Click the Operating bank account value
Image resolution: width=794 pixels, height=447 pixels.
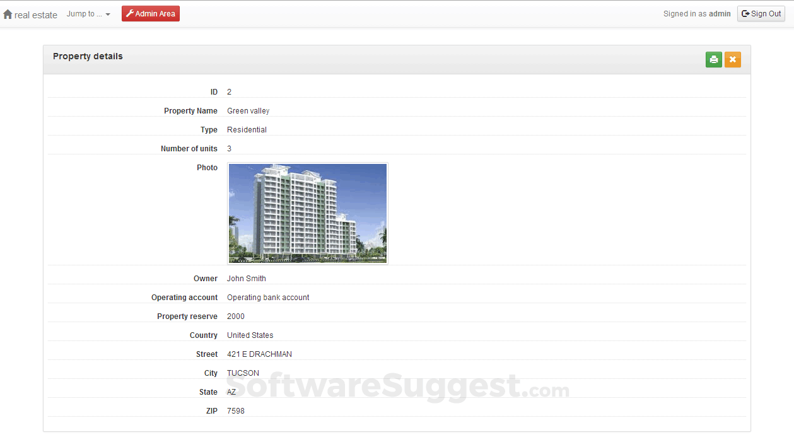click(268, 298)
